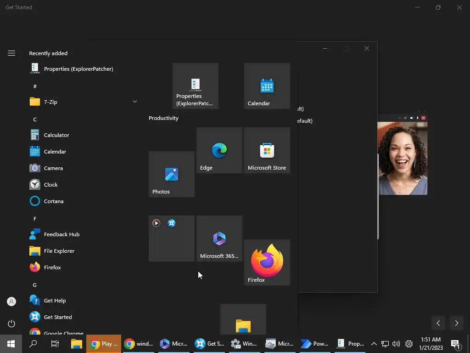Open the Microsoft 365 tile

pos(219,239)
